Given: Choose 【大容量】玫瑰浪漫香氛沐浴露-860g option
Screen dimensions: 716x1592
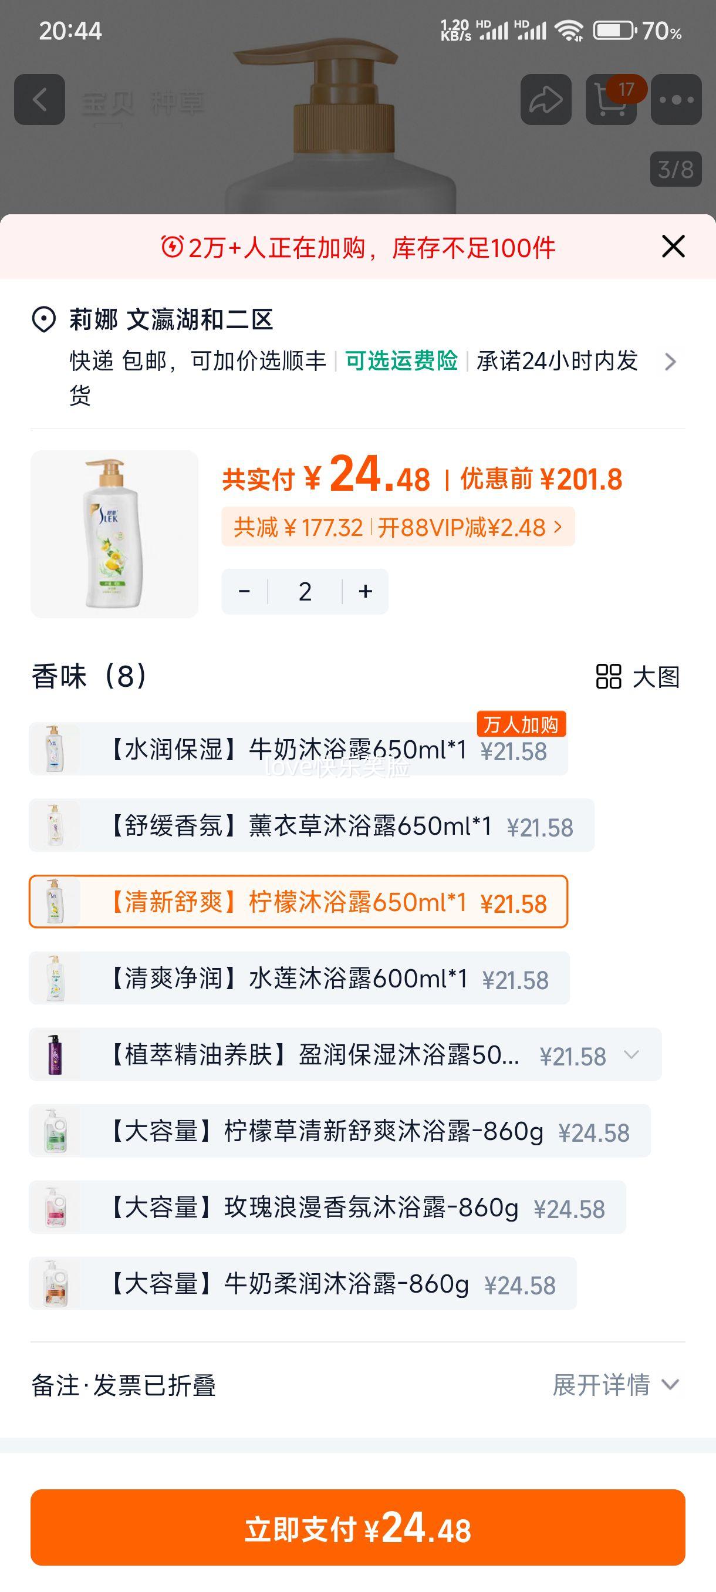Looking at the screenshot, I should [327, 1208].
